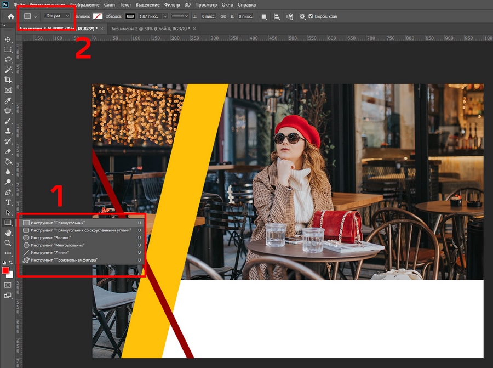Open the 'Справка' menu
This screenshot has width=493, height=368.
tap(247, 5)
